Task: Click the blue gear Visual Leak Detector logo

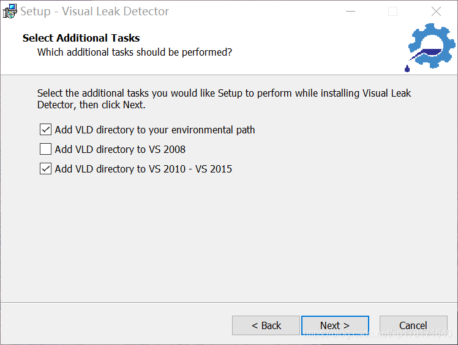Action: pyautogui.click(x=432, y=46)
